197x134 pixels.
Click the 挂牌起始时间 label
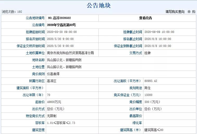35,32
